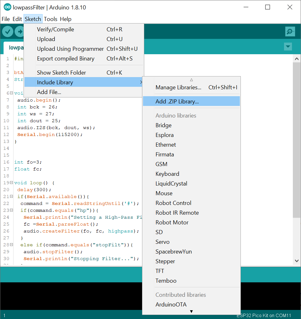The height and width of the screenshot is (319, 301).
Task: Click the line number 1 in the status bar
Action: tap(4, 316)
